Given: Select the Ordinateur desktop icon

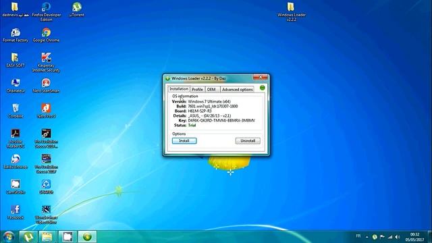Looking at the screenshot, I should coord(16,86).
